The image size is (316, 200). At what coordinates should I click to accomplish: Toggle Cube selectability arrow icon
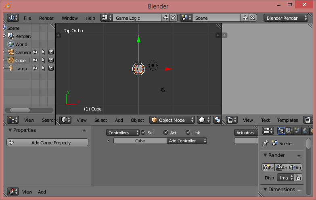click(x=43, y=60)
